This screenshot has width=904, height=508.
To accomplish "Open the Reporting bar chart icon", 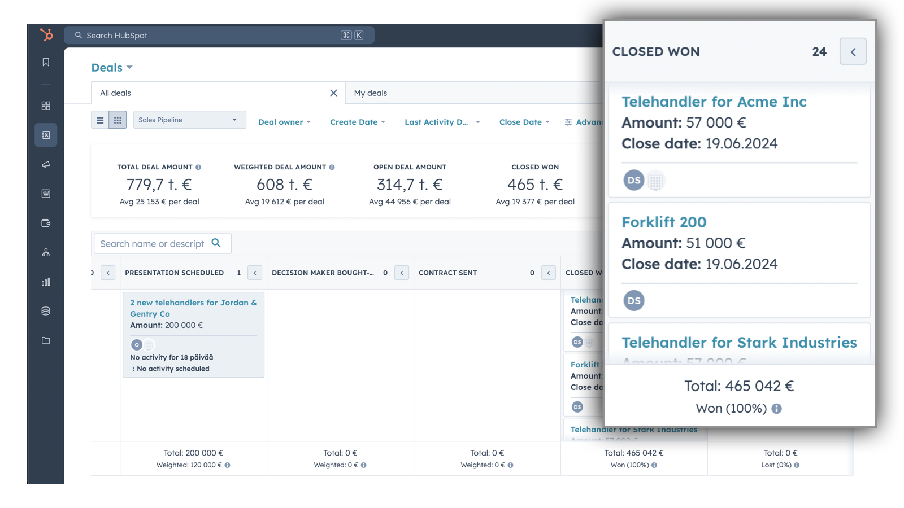I will click(46, 282).
